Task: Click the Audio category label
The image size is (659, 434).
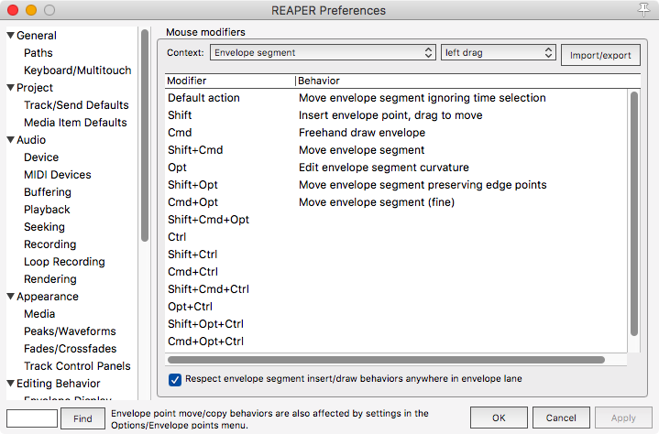Action: (x=31, y=140)
